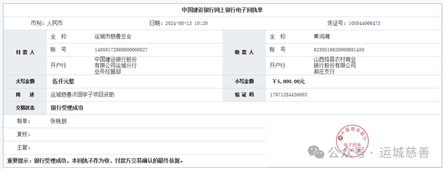Select status text 银行受理成功
Image resolution: width=444 pixels, height=170 pixels.
[x=67, y=108]
